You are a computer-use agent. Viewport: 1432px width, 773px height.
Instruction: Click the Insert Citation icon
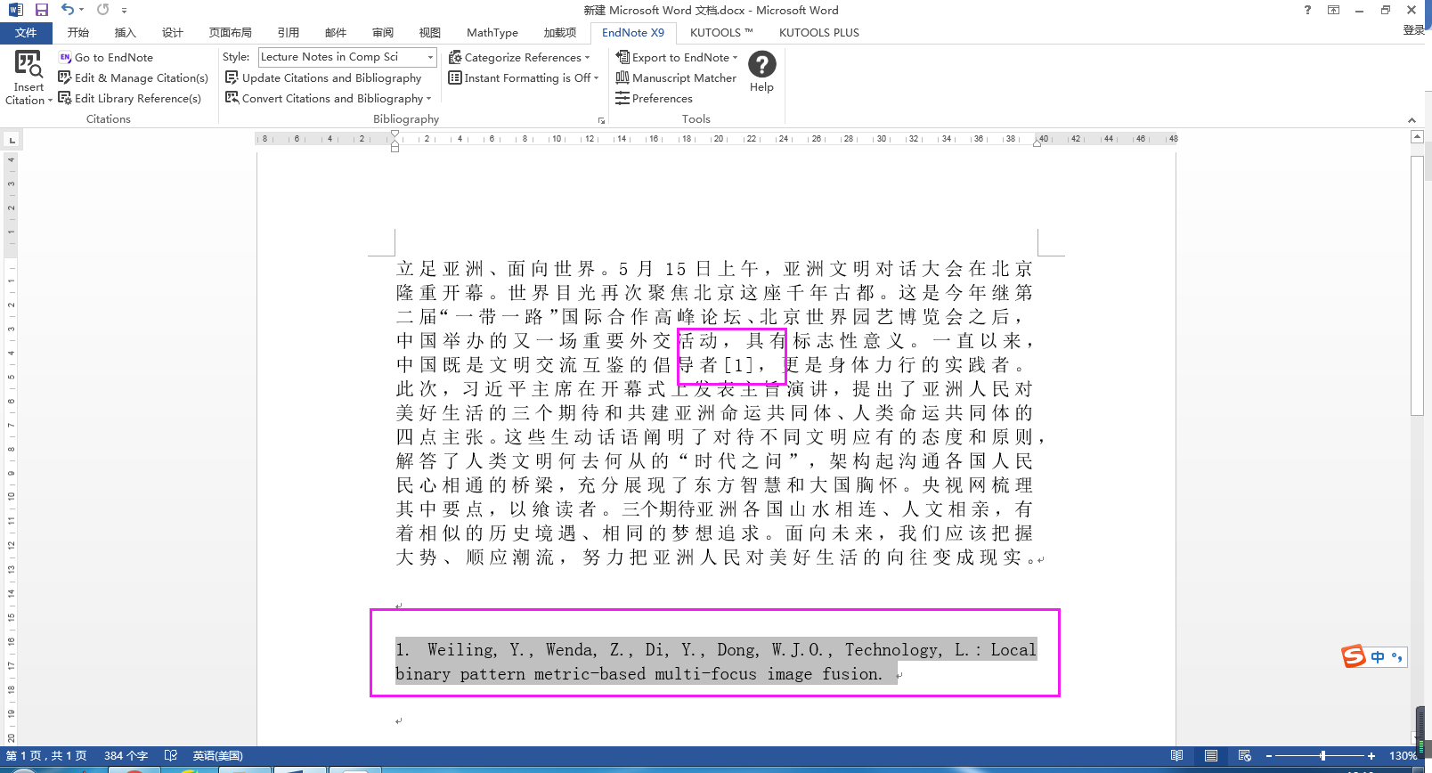(x=28, y=65)
